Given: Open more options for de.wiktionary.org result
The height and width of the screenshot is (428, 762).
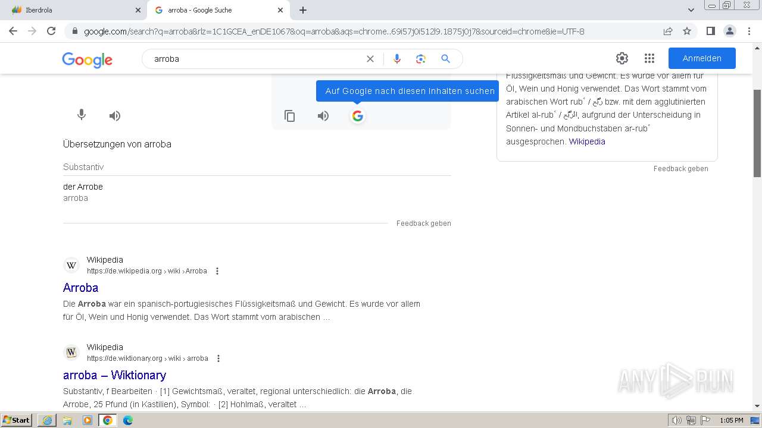Looking at the screenshot, I should (x=218, y=358).
